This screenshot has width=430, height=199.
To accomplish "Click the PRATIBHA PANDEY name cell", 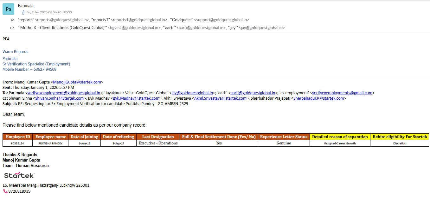I will point(50,143).
